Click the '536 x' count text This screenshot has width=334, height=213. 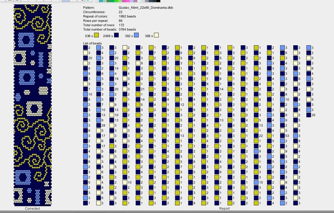pos(89,36)
